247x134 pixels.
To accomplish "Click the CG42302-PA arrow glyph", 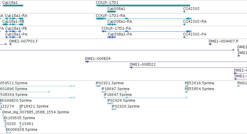I will pos(184,37).
